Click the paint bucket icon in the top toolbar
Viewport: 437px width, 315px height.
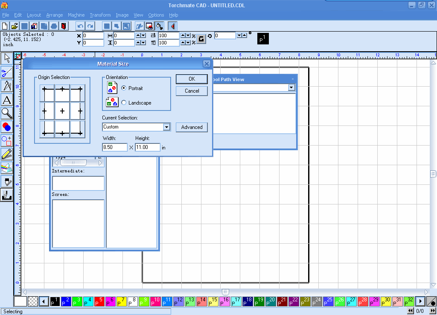tap(159, 26)
